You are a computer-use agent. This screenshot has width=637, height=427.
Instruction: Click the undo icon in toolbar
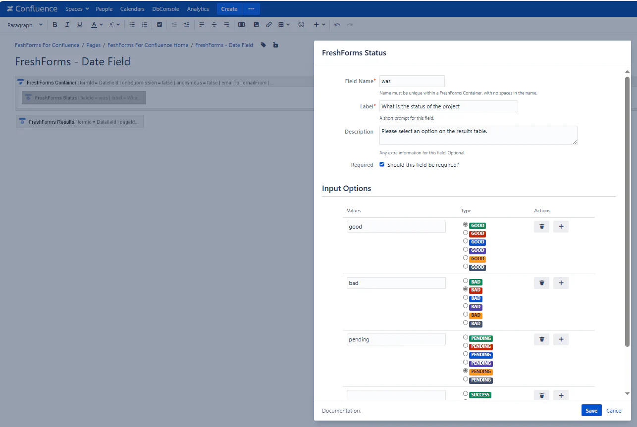click(x=337, y=25)
